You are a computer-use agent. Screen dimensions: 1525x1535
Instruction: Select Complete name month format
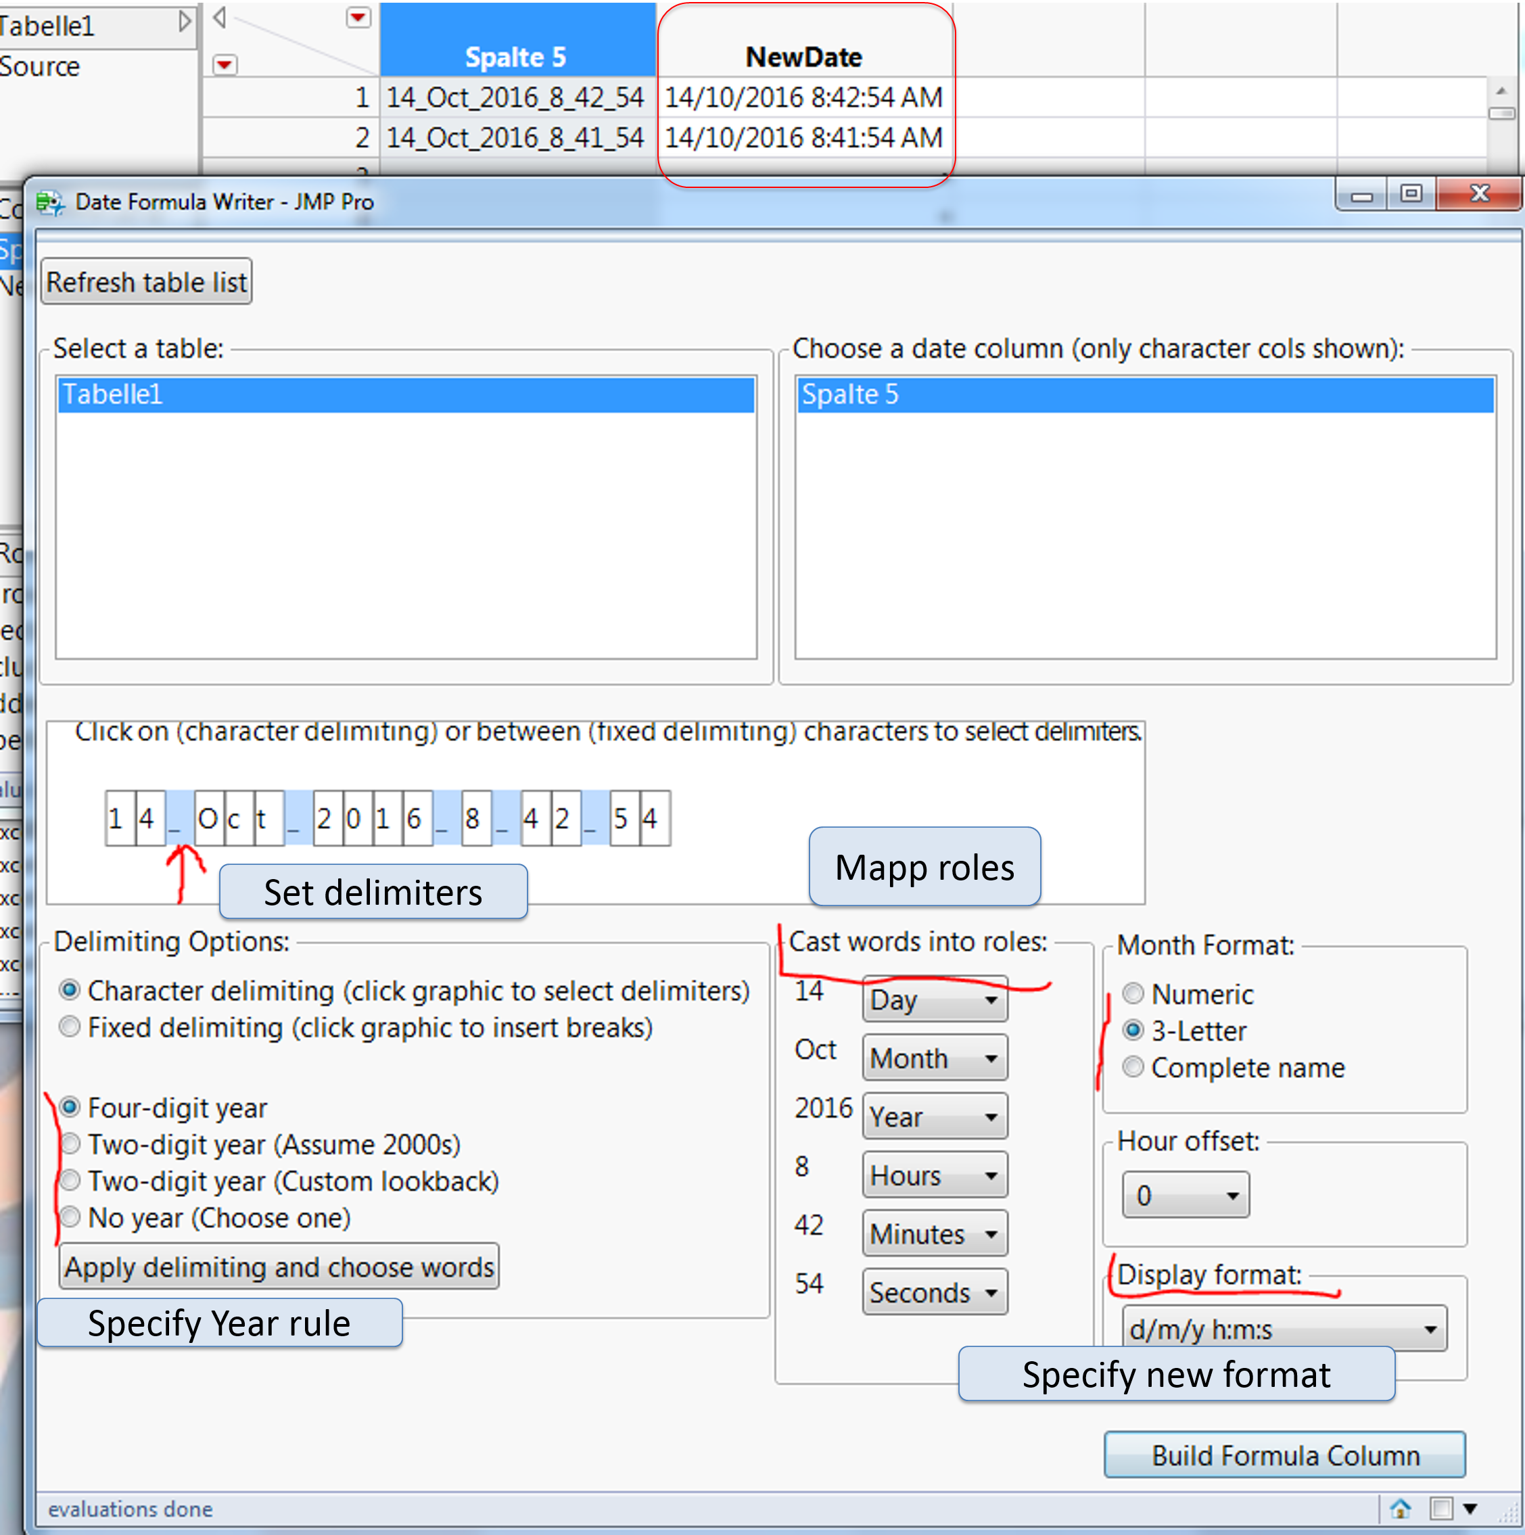pyautogui.click(x=1133, y=1067)
